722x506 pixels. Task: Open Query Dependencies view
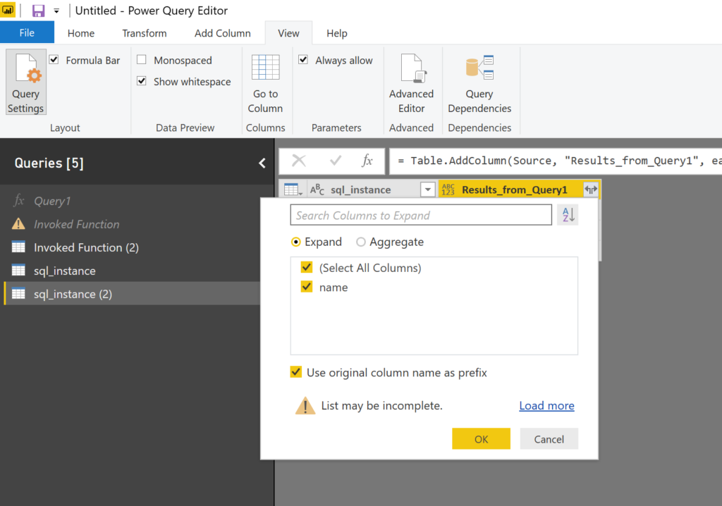point(479,83)
